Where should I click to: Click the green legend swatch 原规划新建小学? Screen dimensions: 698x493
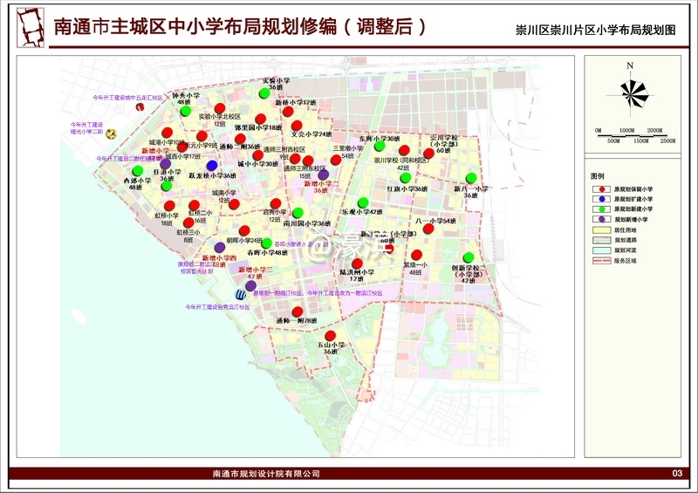click(601, 209)
